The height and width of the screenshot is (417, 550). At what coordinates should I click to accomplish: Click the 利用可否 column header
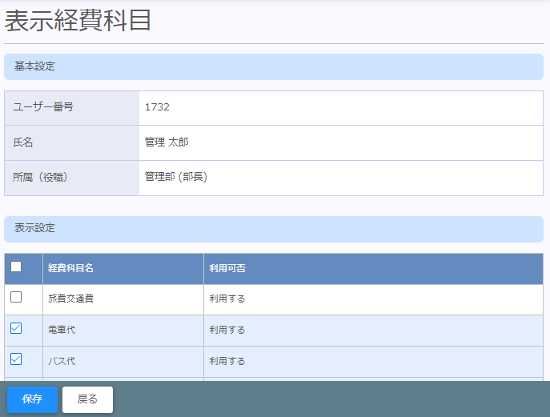click(x=227, y=268)
